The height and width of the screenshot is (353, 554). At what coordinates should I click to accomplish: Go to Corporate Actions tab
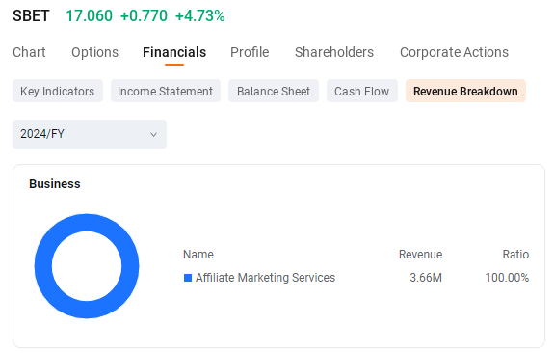[x=454, y=52]
